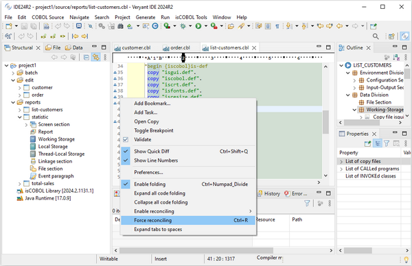Collapse the reports folder node

[13, 102]
